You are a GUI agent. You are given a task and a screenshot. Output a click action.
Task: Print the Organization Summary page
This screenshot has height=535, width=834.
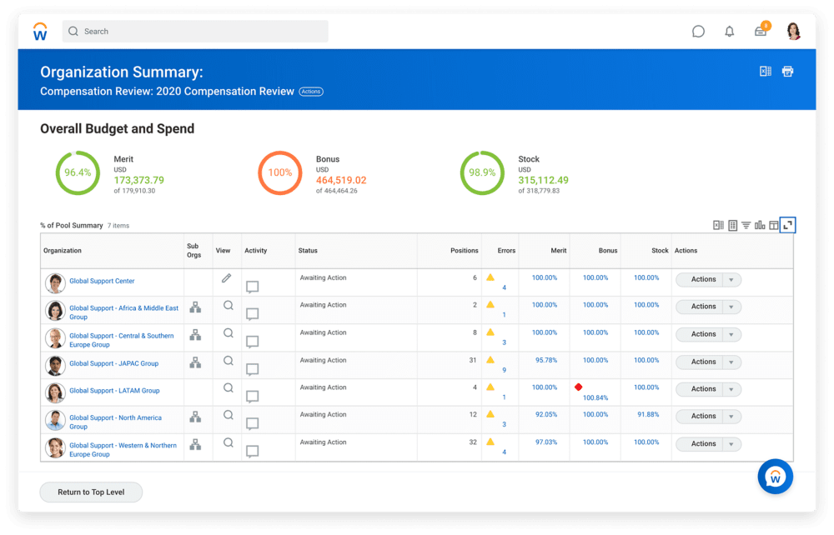(x=787, y=72)
